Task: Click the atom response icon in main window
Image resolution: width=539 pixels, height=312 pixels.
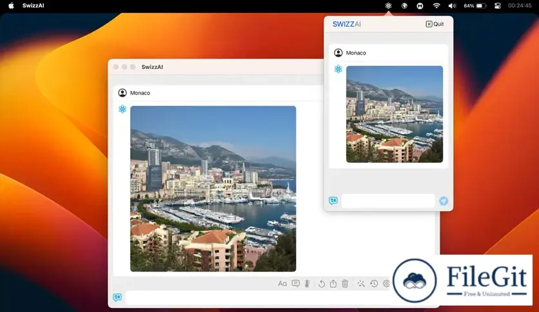Action: 122,110
